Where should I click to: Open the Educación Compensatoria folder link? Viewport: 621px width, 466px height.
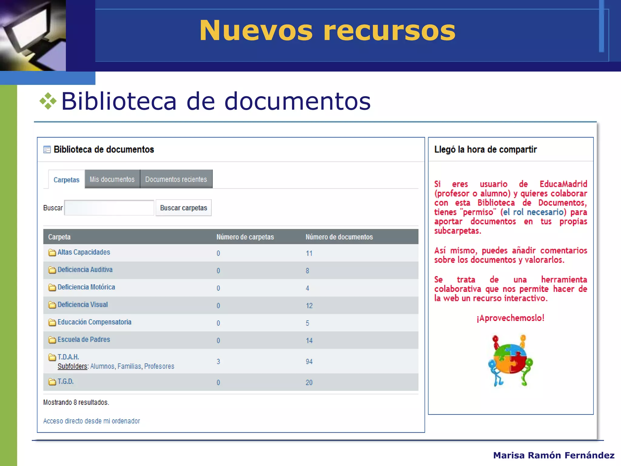(x=94, y=322)
